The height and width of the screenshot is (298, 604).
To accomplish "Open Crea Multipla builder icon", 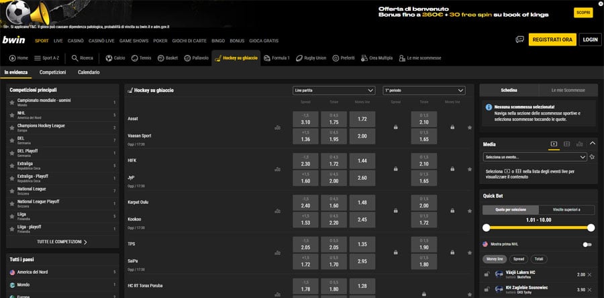I will coord(364,58).
